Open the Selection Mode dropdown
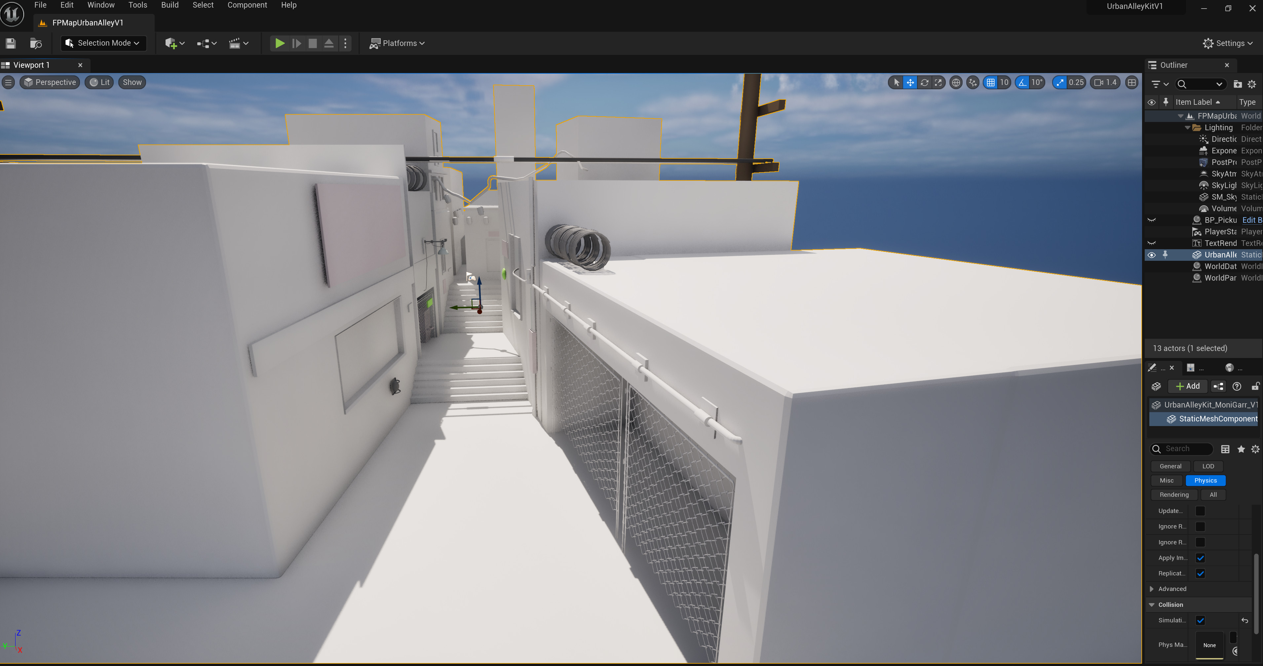Image resolution: width=1263 pixels, height=666 pixels. [103, 43]
